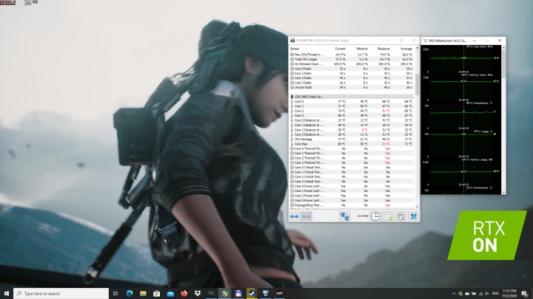The width and height of the screenshot is (533, 299).
Task: Close the MSI Afterburner monitor window
Action: (x=500, y=41)
